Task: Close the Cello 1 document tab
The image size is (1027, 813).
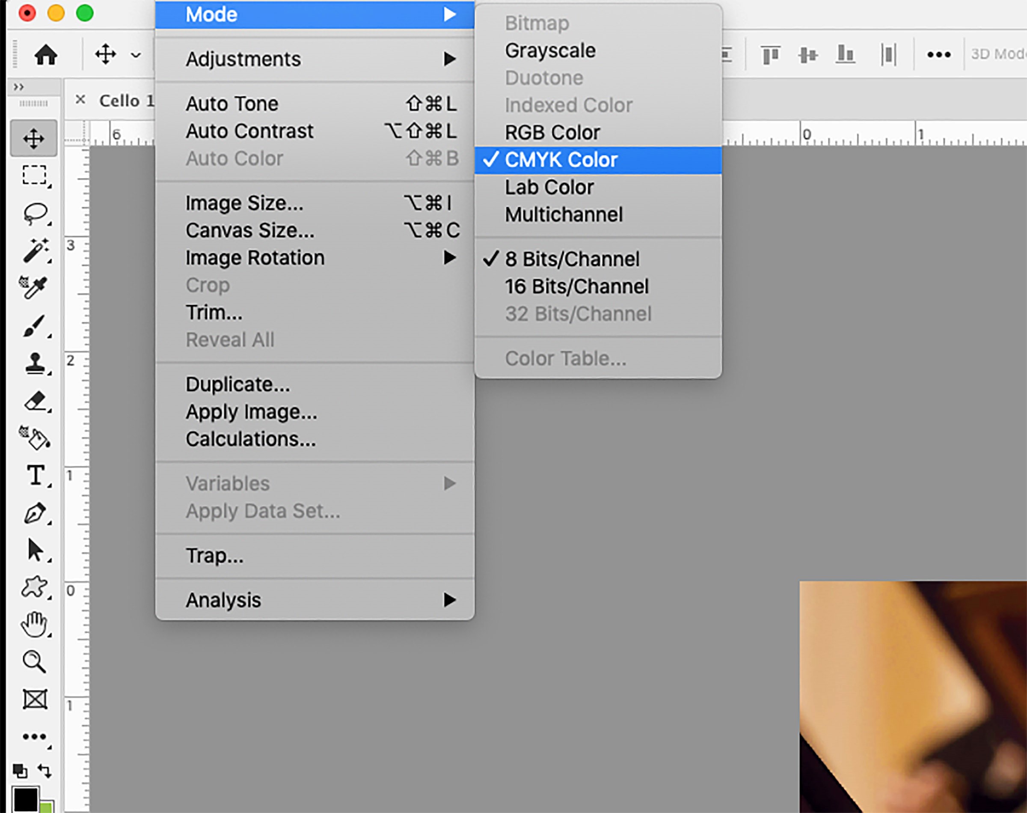Action: 80,100
